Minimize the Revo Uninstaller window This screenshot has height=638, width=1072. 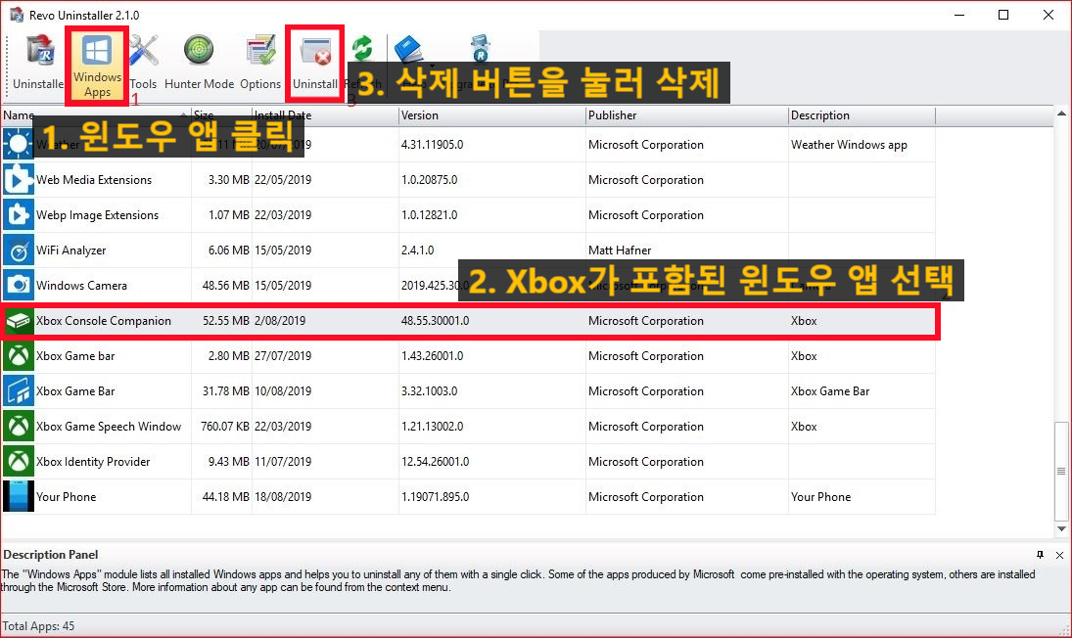point(959,15)
